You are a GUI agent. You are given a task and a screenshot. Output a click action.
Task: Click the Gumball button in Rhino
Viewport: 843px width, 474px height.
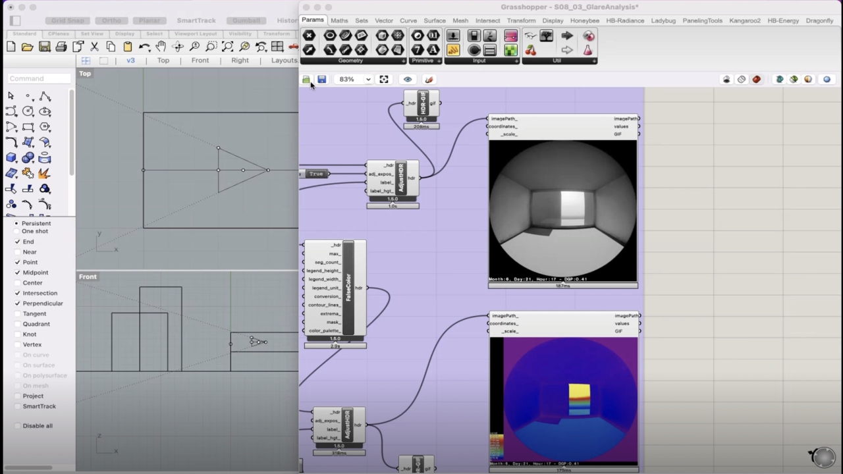click(x=246, y=20)
